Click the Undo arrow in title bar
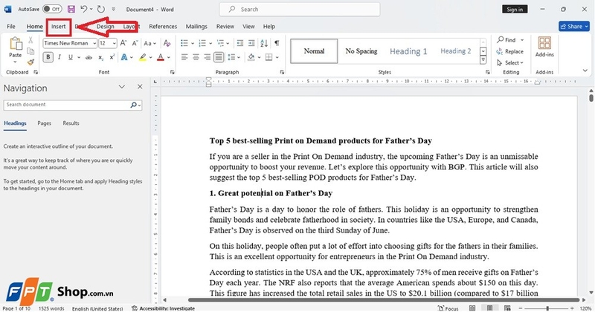Image resolution: width=595 pixels, height=312 pixels. point(83,9)
